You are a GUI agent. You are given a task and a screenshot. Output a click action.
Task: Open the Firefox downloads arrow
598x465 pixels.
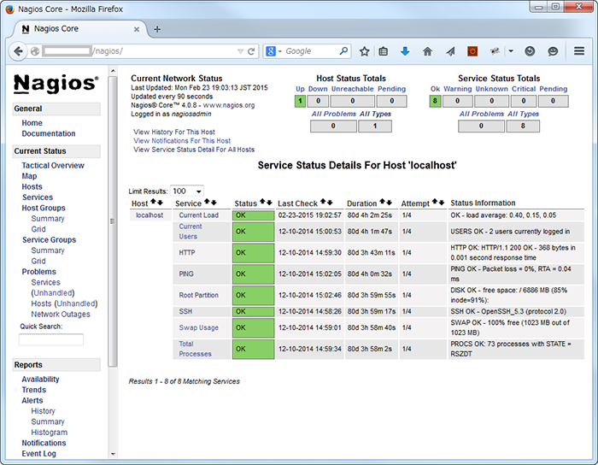[405, 51]
